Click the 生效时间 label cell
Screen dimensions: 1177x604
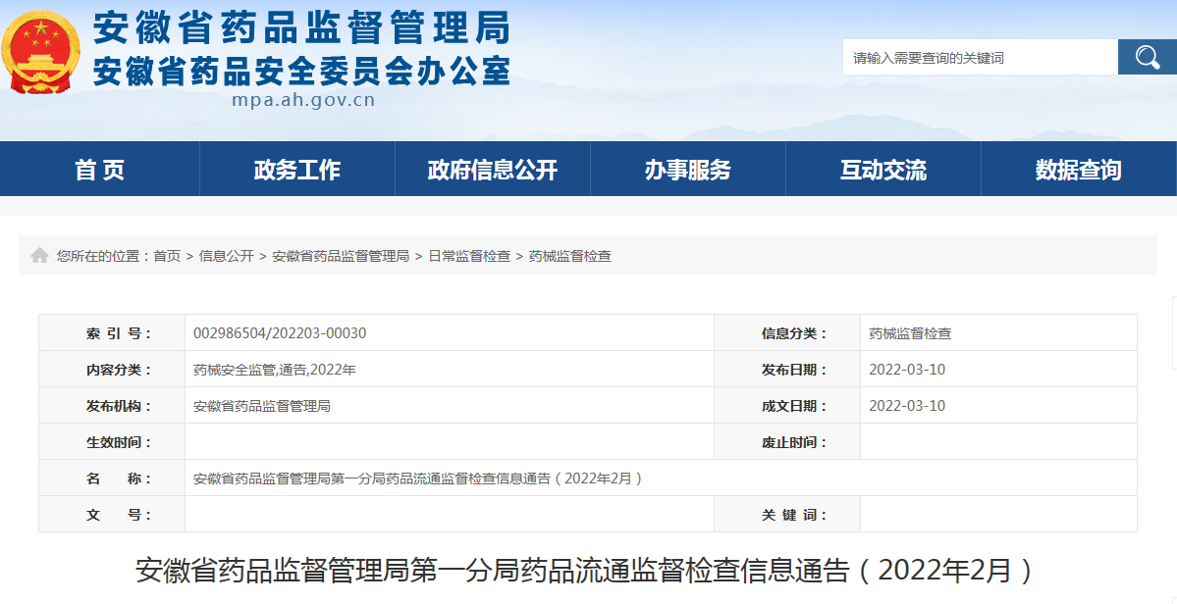pos(112,442)
